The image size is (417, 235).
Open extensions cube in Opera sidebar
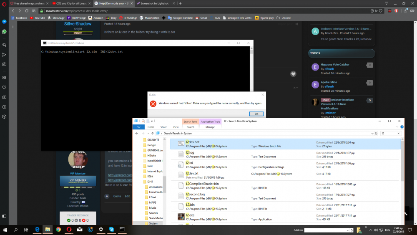[4, 116]
